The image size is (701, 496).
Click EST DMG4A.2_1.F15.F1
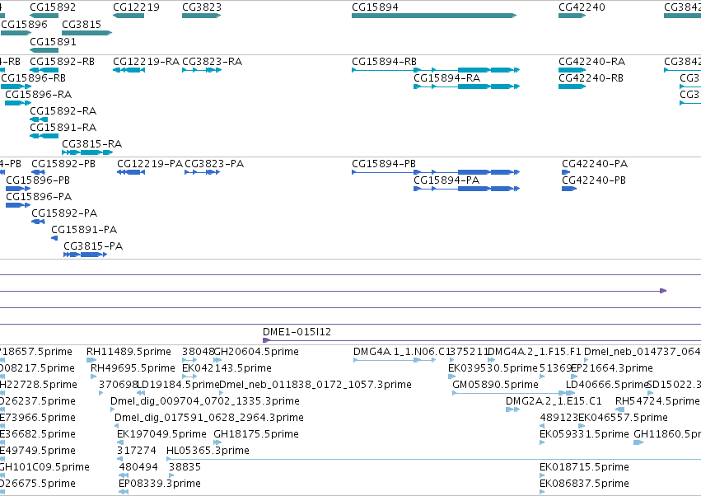click(x=535, y=352)
